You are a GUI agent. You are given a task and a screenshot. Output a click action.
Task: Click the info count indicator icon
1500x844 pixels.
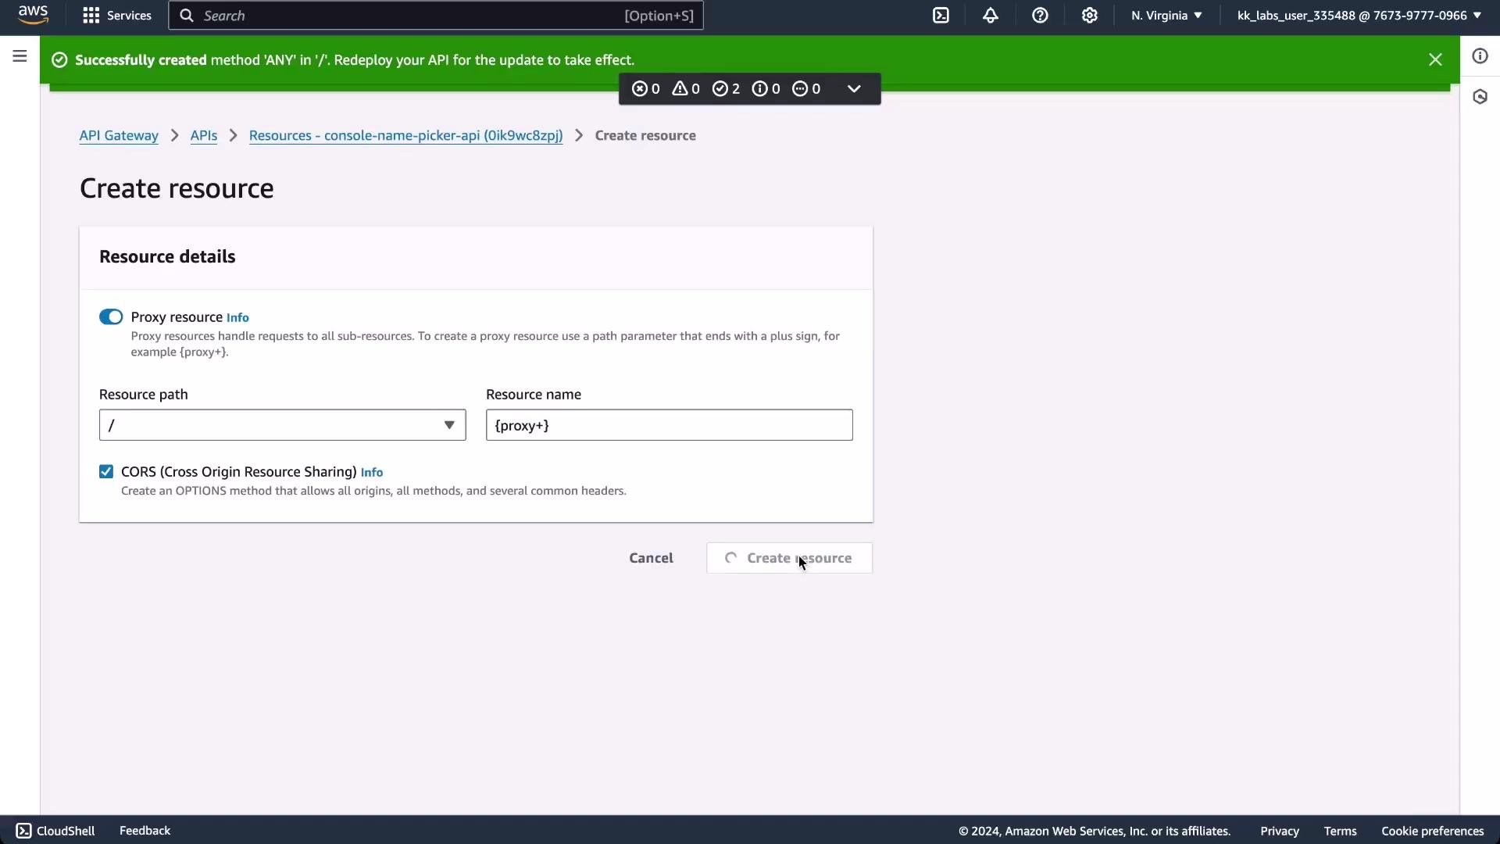coord(760,89)
